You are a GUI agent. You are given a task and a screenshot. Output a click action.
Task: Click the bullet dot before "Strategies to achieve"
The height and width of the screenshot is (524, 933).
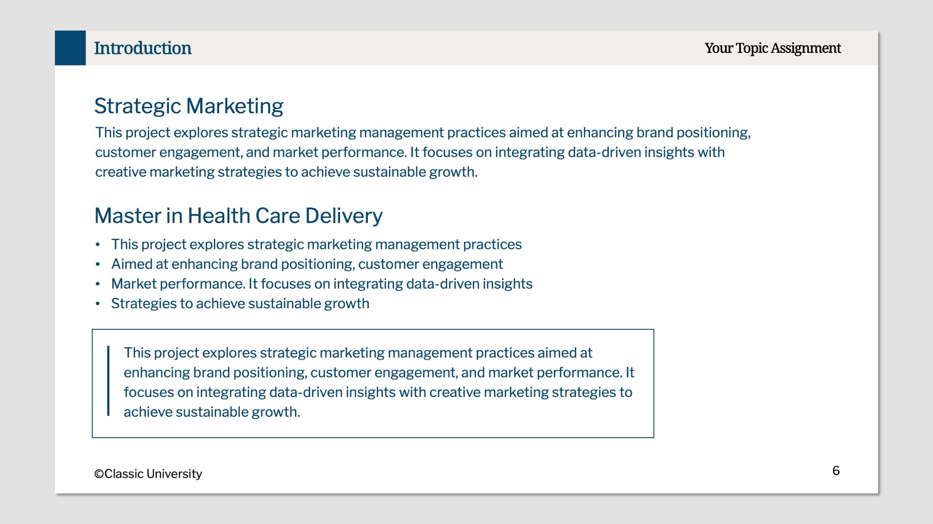pyautogui.click(x=98, y=304)
